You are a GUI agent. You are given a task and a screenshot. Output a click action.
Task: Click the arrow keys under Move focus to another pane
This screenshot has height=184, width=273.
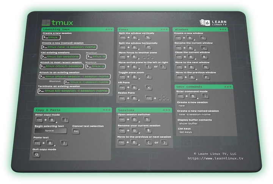pyautogui.click(x=148, y=57)
